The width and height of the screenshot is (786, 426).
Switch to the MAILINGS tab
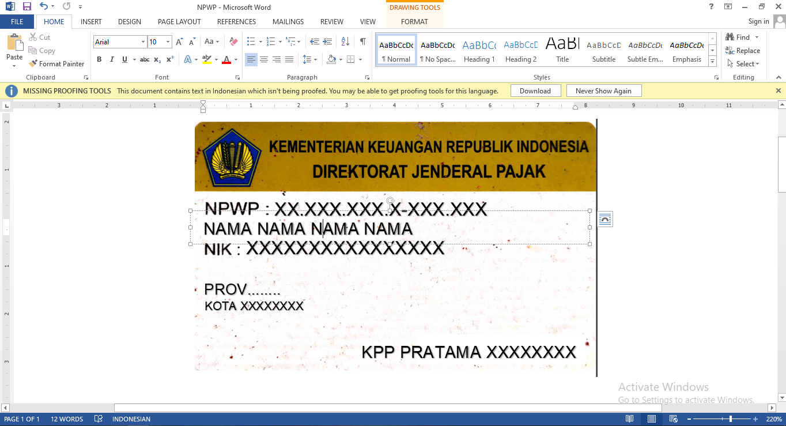tap(288, 21)
